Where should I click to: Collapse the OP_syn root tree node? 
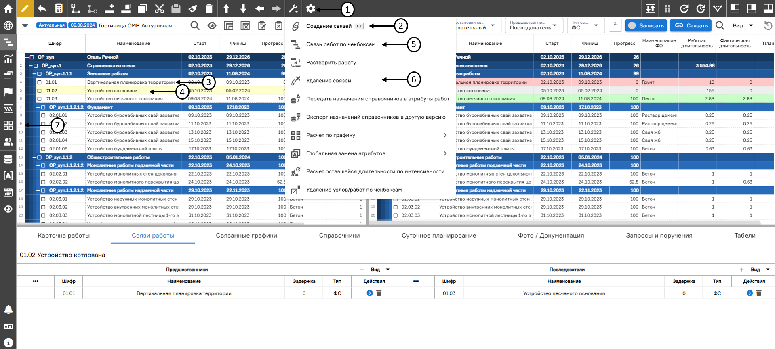click(27, 57)
